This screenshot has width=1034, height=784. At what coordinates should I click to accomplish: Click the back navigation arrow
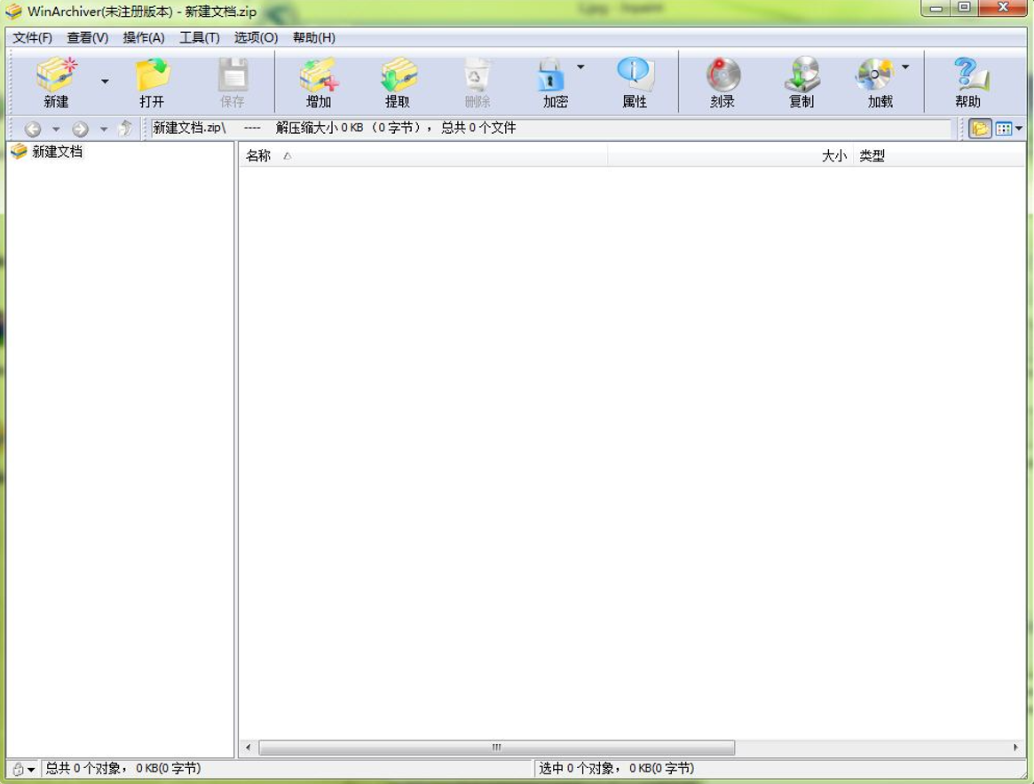click(33, 129)
